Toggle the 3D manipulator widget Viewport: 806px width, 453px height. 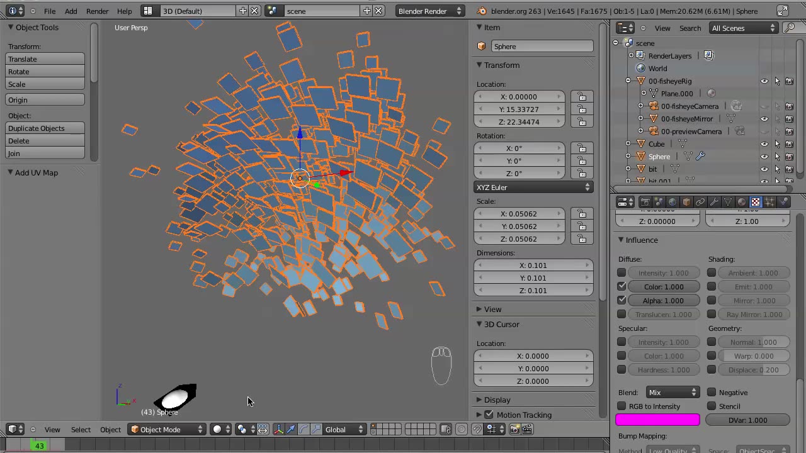[278, 429]
